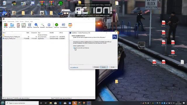This screenshot has width=187, height=105.
Task: Close the Photoshop installer dialog
Action: 115,33
